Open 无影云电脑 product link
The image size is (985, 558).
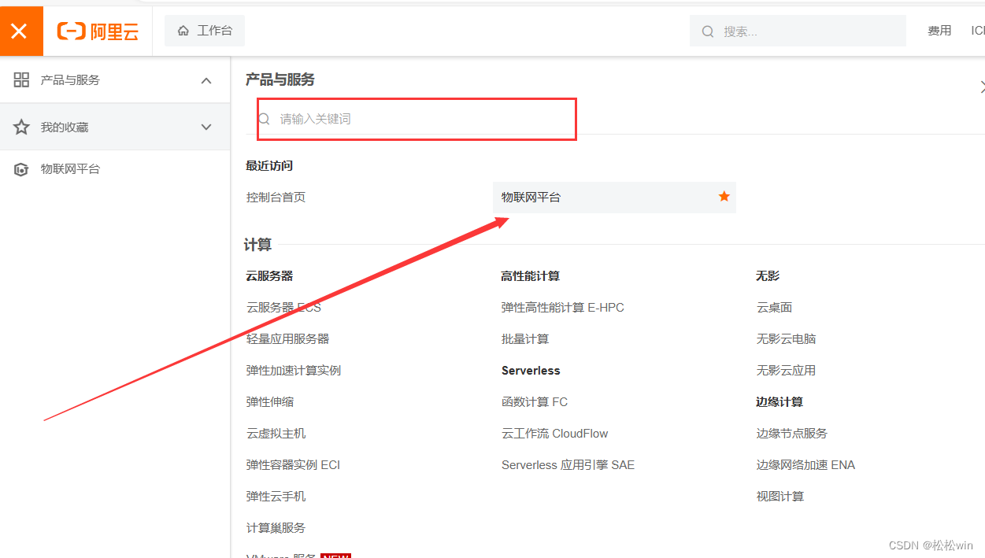click(786, 338)
